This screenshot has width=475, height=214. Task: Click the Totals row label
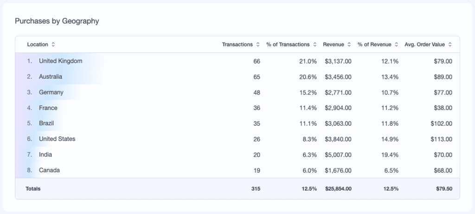(33, 188)
